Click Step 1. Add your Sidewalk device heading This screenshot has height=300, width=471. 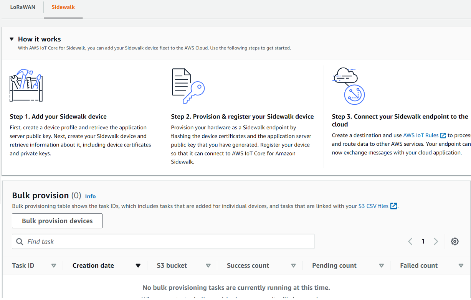pos(58,117)
